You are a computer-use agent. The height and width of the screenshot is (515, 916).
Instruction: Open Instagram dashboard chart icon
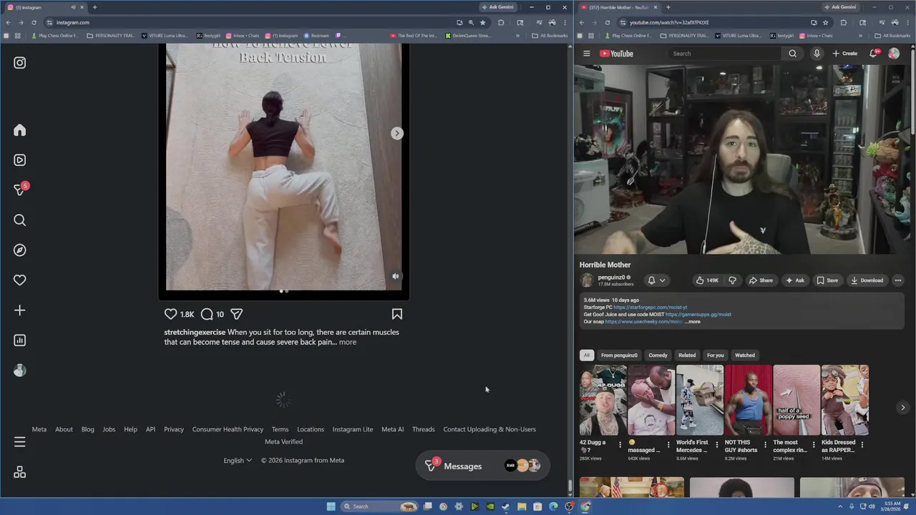click(x=19, y=340)
